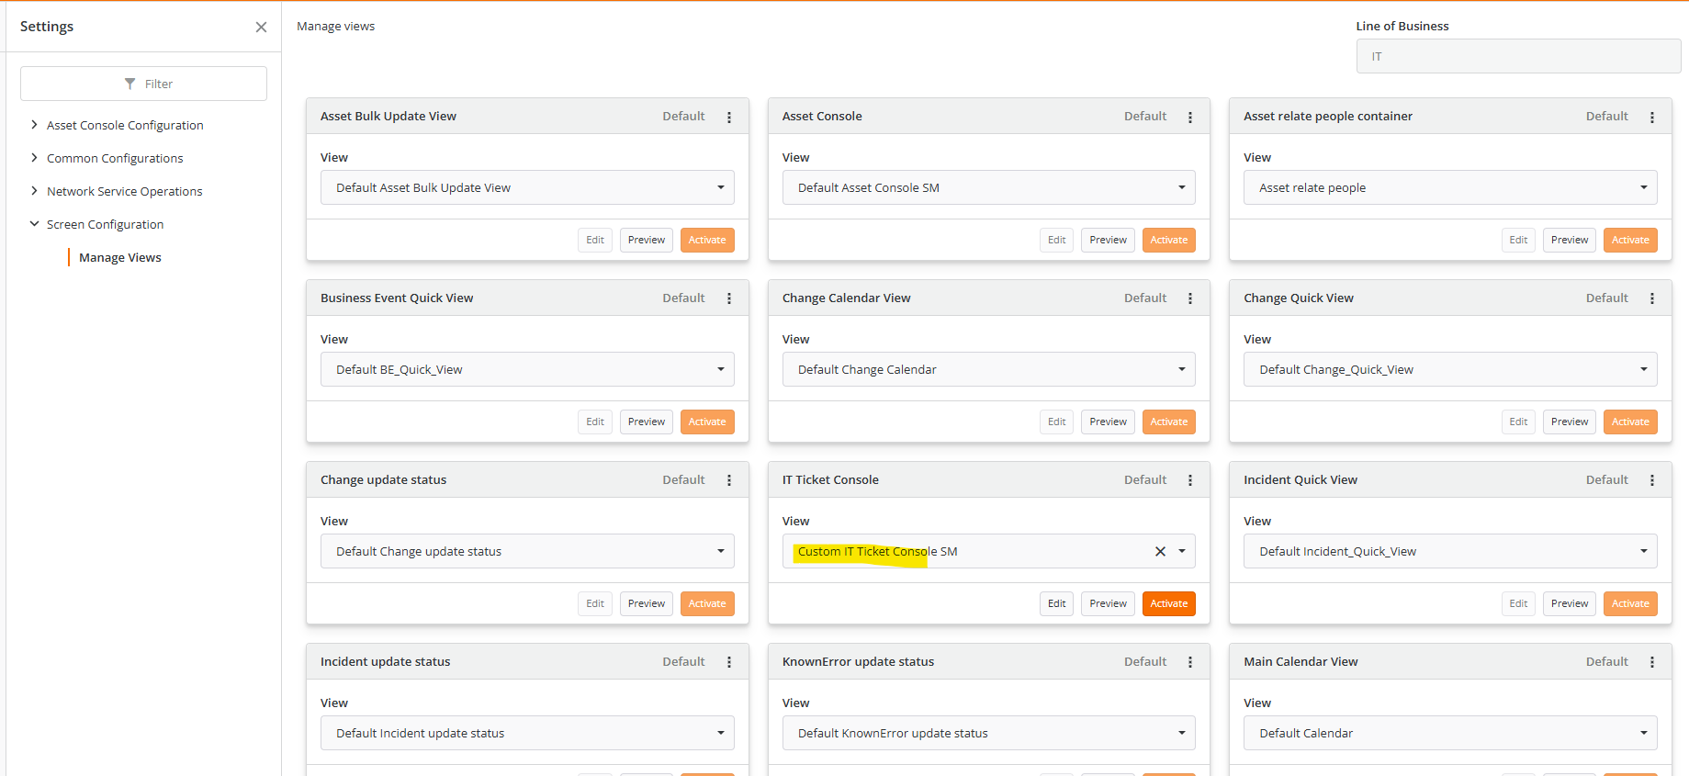Viewport: 1689px width, 776px height.
Task: Edit the Asset Bulk Update View
Action: pyautogui.click(x=595, y=240)
